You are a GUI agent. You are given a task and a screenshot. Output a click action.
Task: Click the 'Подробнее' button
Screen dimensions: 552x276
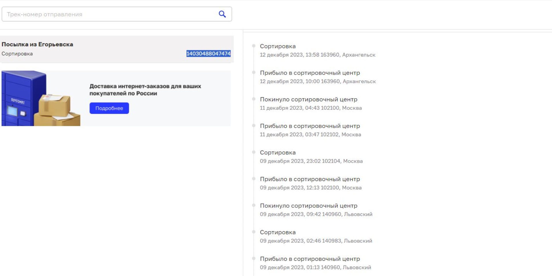point(109,108)
